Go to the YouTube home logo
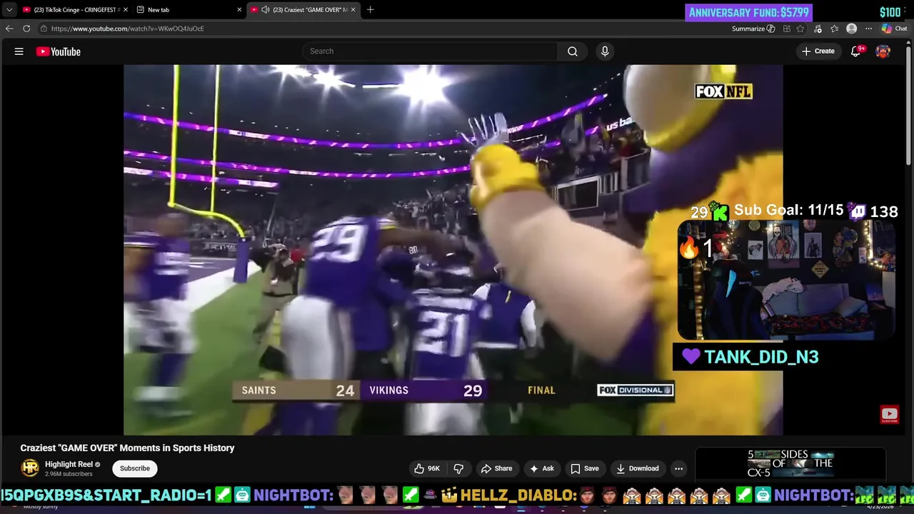This screenshot has height=514, width=914. (59, 51)
